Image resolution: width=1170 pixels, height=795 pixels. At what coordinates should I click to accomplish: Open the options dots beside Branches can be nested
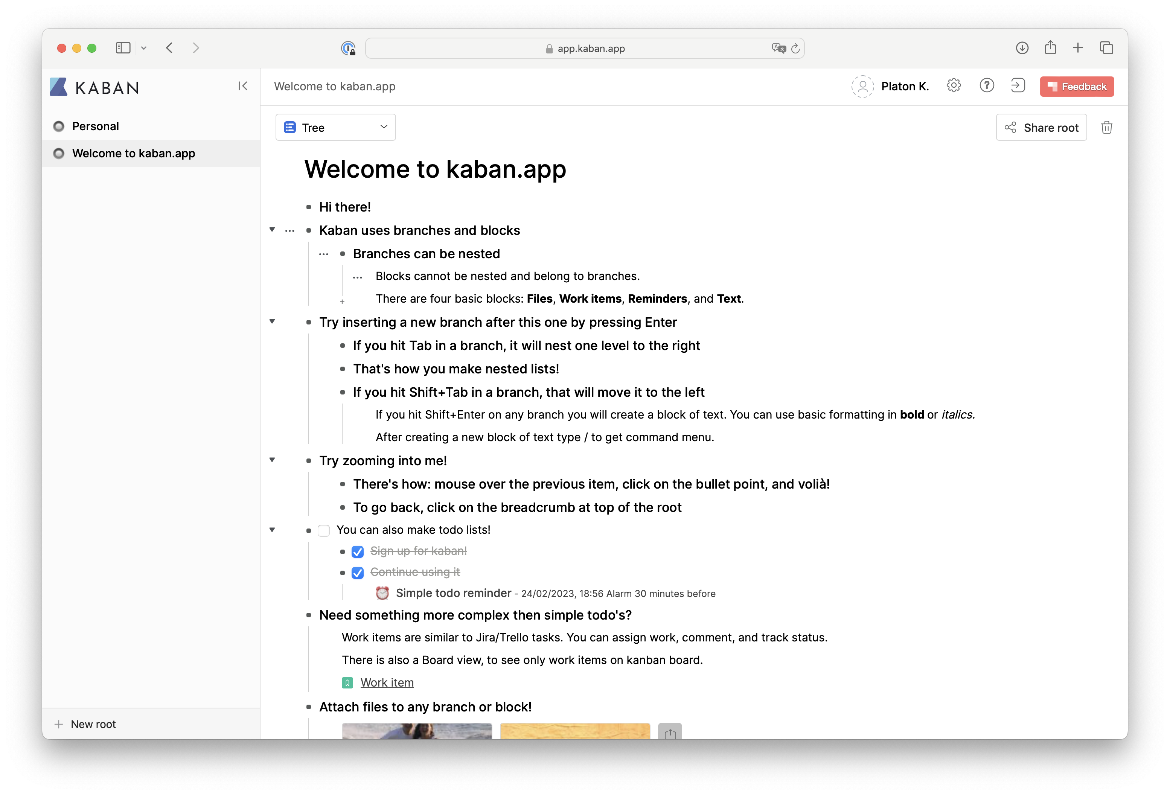(x=323, y=254)
